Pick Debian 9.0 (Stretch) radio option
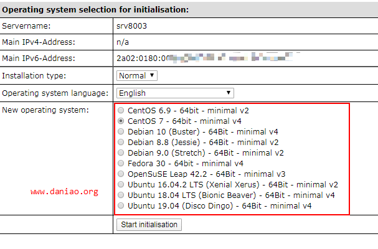This screenshot has width=378, height=249. click(x=121, y=153)
